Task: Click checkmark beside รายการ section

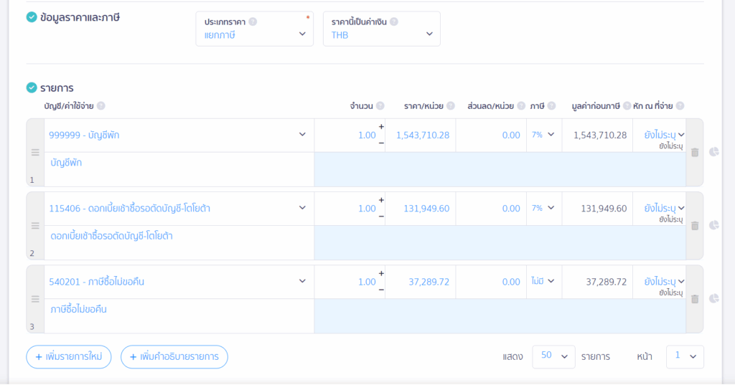Action: [32, 87]
